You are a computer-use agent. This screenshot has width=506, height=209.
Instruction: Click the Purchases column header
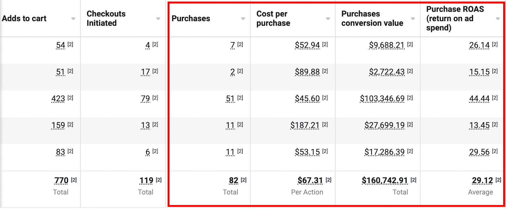[191, 19]
